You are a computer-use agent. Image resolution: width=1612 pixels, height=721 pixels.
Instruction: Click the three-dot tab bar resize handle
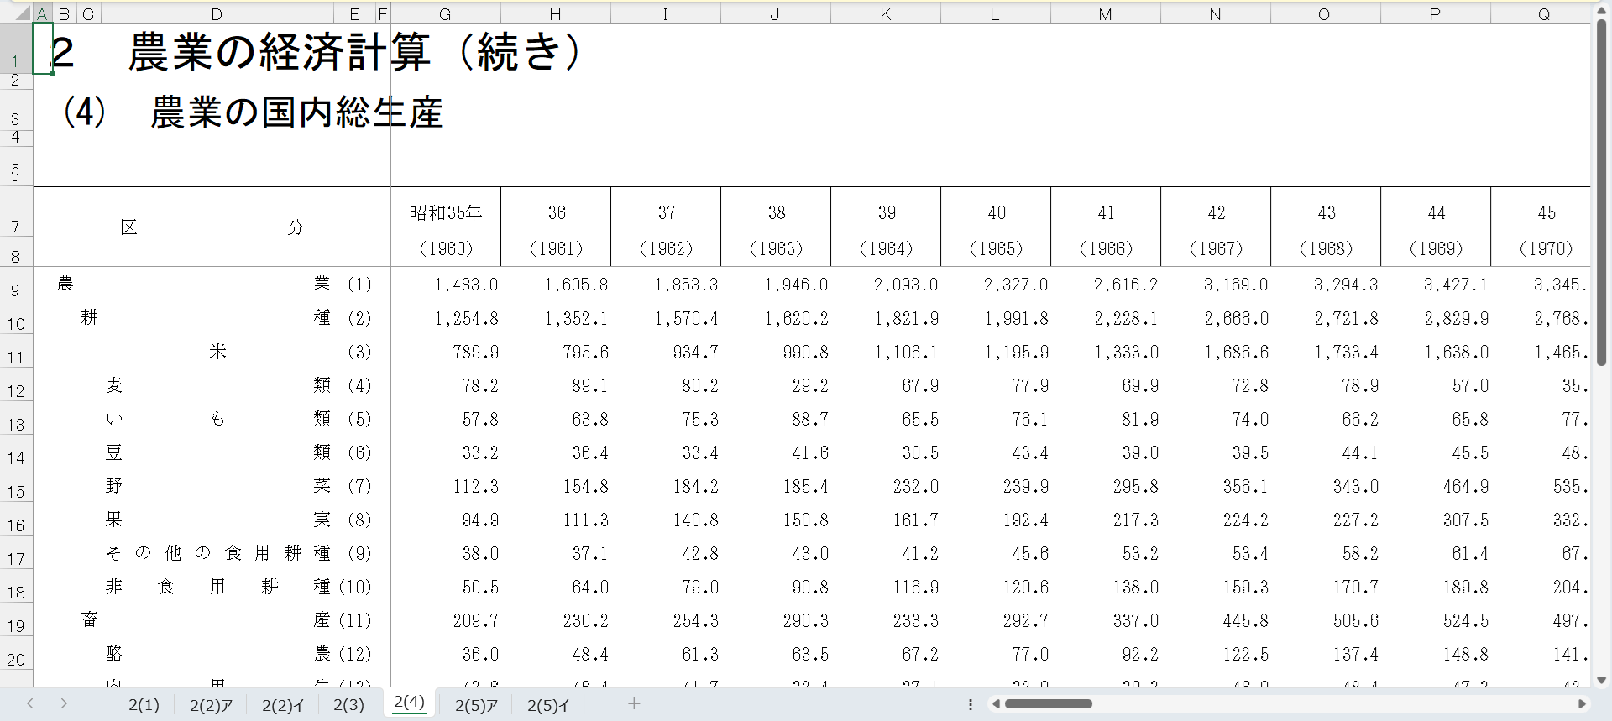(x=971, y=704)
